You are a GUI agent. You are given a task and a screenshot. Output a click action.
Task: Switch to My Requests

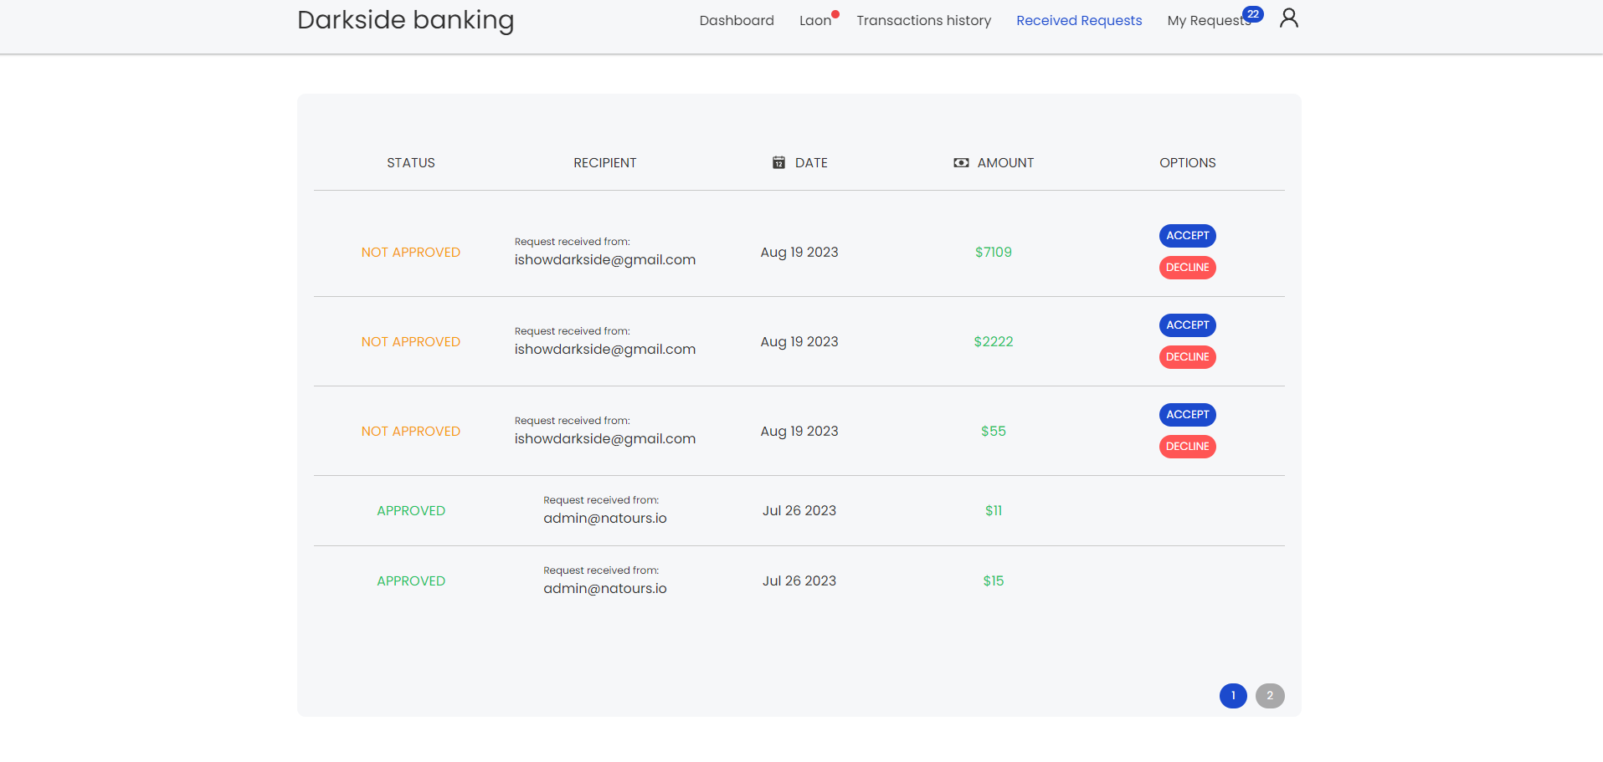tap(1209, 20)
